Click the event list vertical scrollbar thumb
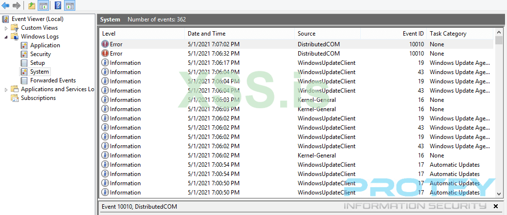 pyautogui.click(x=498, y=40)
